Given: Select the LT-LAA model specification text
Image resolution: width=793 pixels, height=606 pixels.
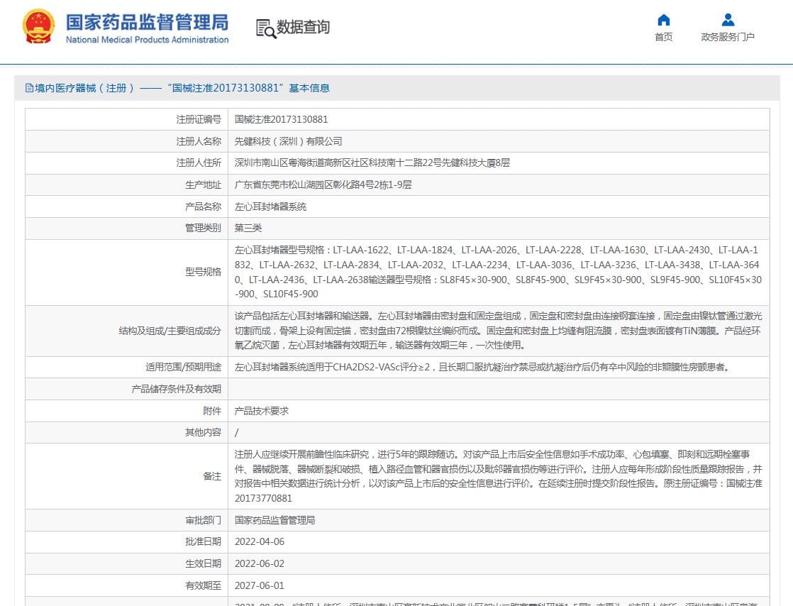Looking at the screenshot, I should 498,272.
